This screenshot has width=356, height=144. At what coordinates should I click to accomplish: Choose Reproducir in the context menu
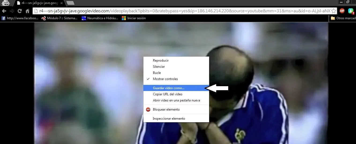[176, 60]
